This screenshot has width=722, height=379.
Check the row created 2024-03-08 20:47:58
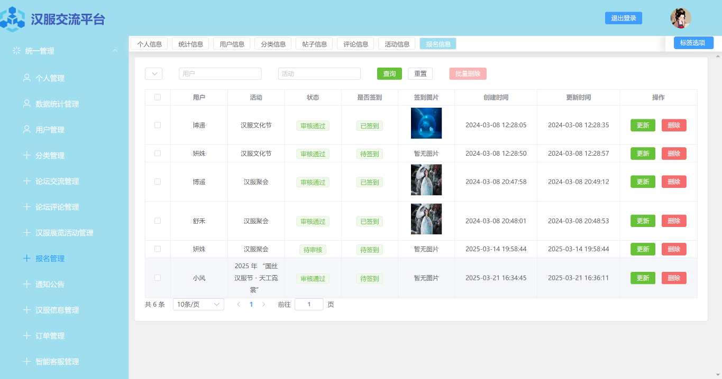158,182
